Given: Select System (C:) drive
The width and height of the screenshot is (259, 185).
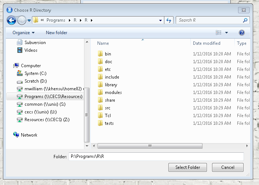Looking at the screenshot, I should point(36,73).
